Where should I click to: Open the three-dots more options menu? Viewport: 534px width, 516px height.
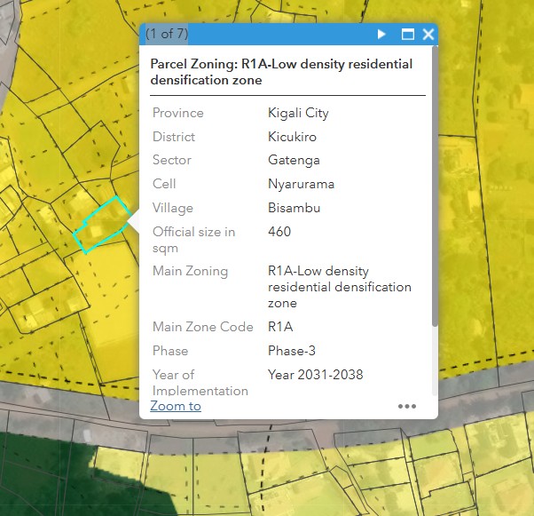(407, 406)
